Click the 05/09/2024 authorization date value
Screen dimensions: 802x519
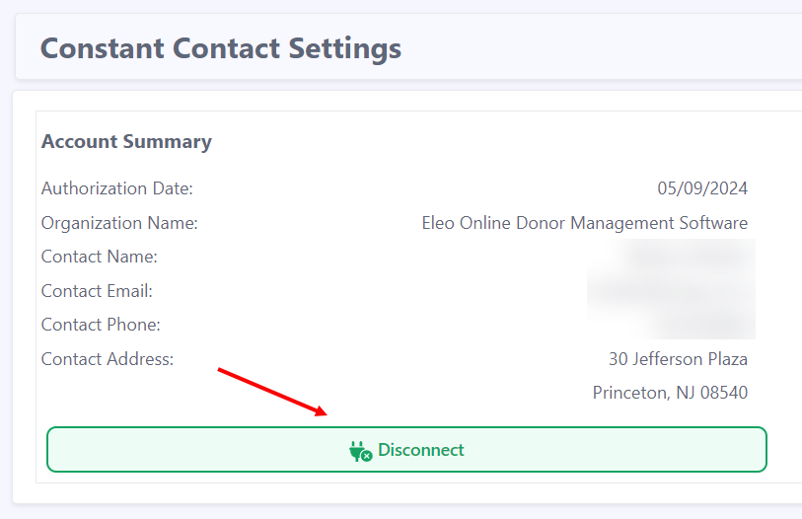click(x=702, y=188)
